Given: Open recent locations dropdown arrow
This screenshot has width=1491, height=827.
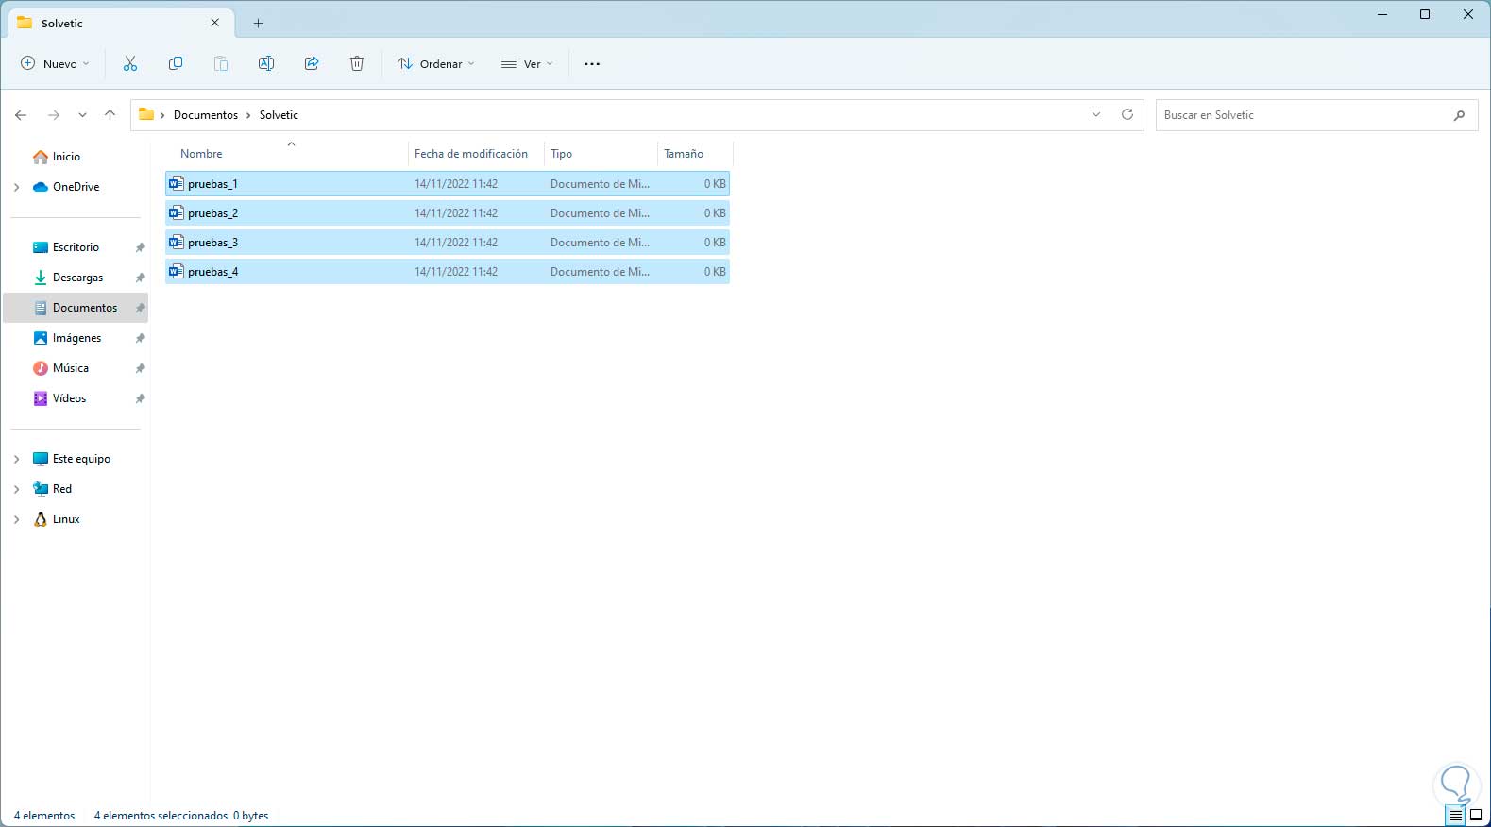Looking at the screenshot, I should [82, 115].
